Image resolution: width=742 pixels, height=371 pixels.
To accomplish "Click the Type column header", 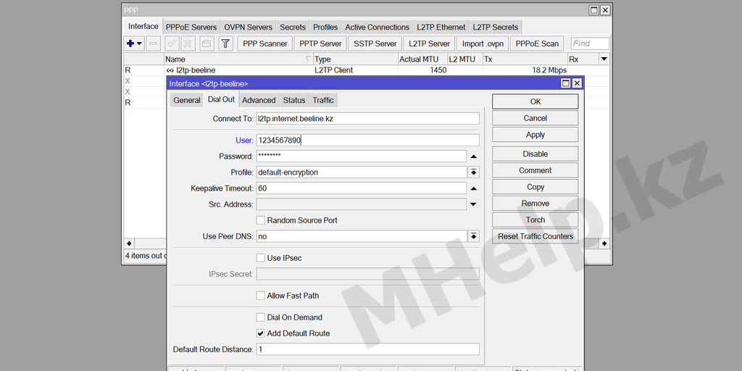I will tap(355, 59).
